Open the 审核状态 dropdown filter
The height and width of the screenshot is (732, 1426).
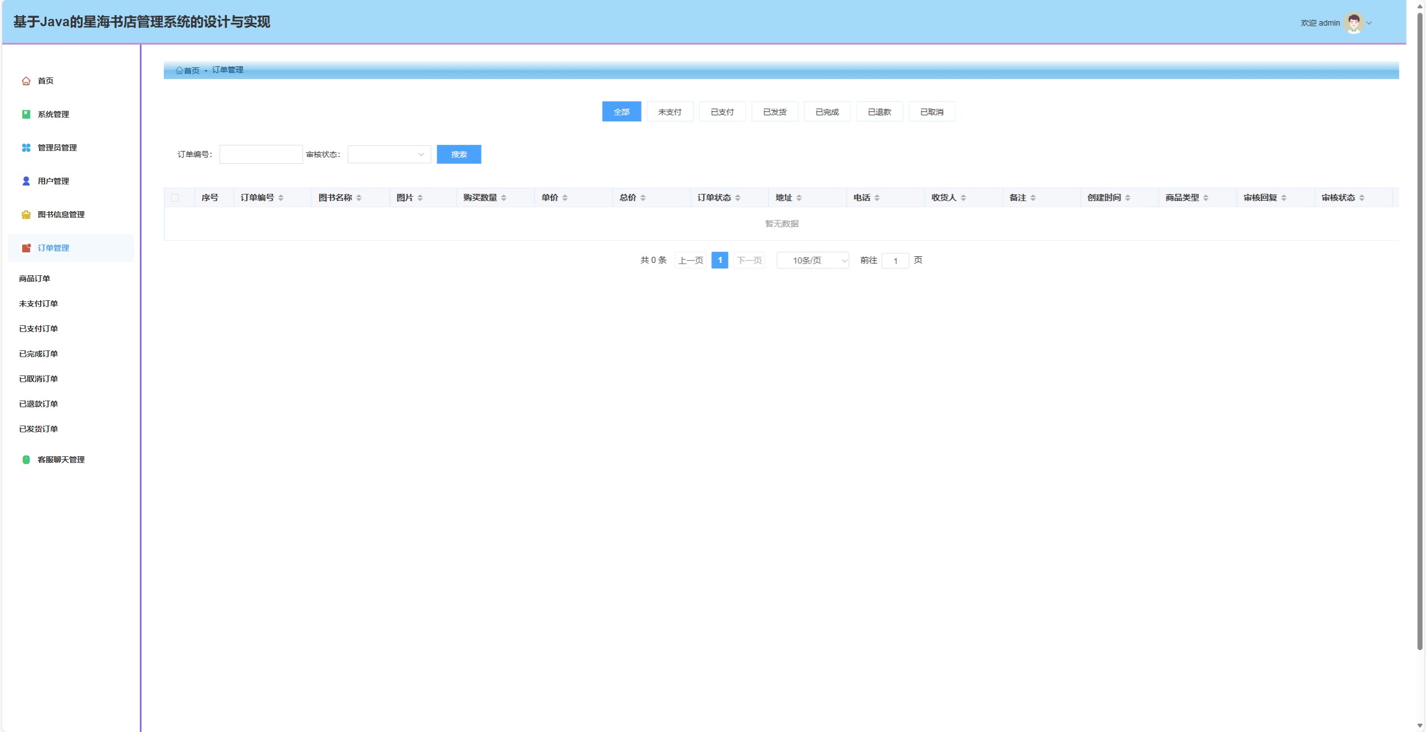click(x=389, y=154)
